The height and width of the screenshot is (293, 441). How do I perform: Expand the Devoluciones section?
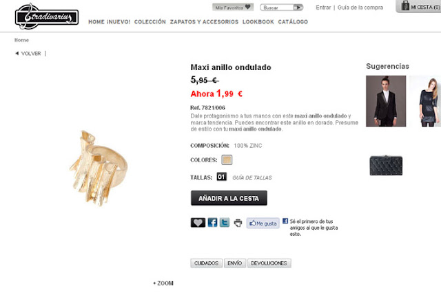coord(269,263)
